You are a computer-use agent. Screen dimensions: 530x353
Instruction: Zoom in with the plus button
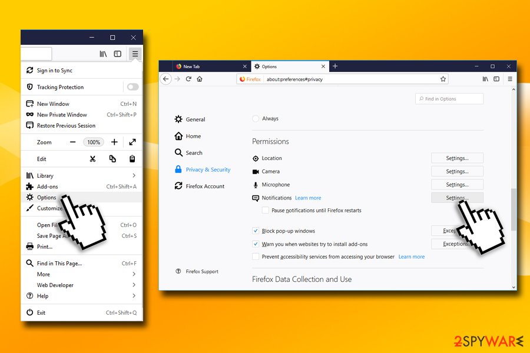pyautogui.click(x=114, y=142)
